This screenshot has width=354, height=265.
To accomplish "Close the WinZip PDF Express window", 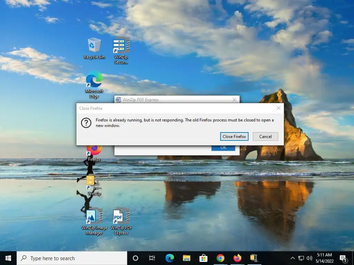I will click(234, 100).
